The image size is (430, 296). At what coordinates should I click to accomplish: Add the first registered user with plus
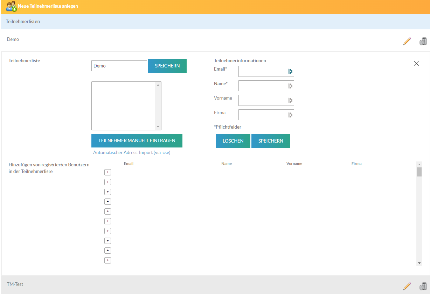coord(108,172)
